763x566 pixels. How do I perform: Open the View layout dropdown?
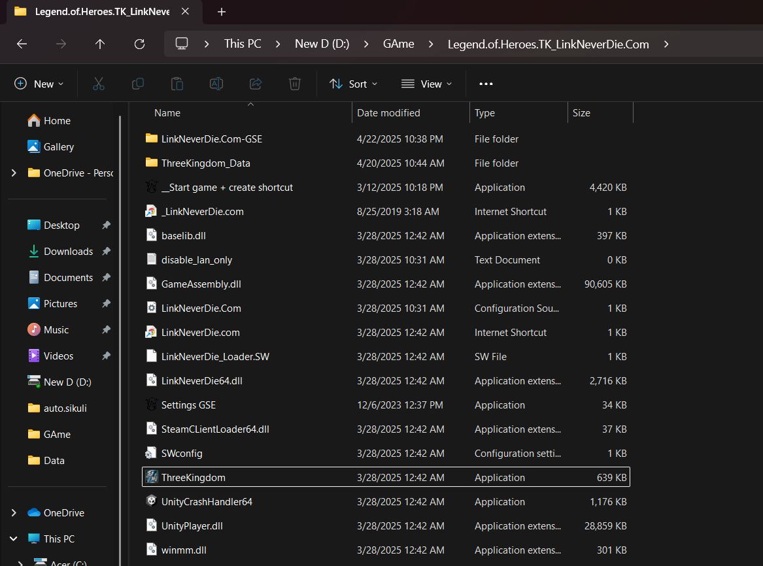point(427,84)
